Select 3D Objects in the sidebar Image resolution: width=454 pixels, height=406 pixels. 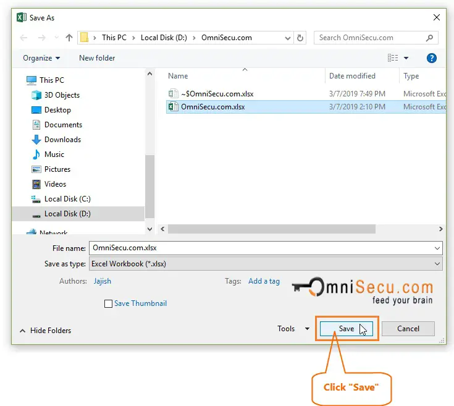point(62,95)
